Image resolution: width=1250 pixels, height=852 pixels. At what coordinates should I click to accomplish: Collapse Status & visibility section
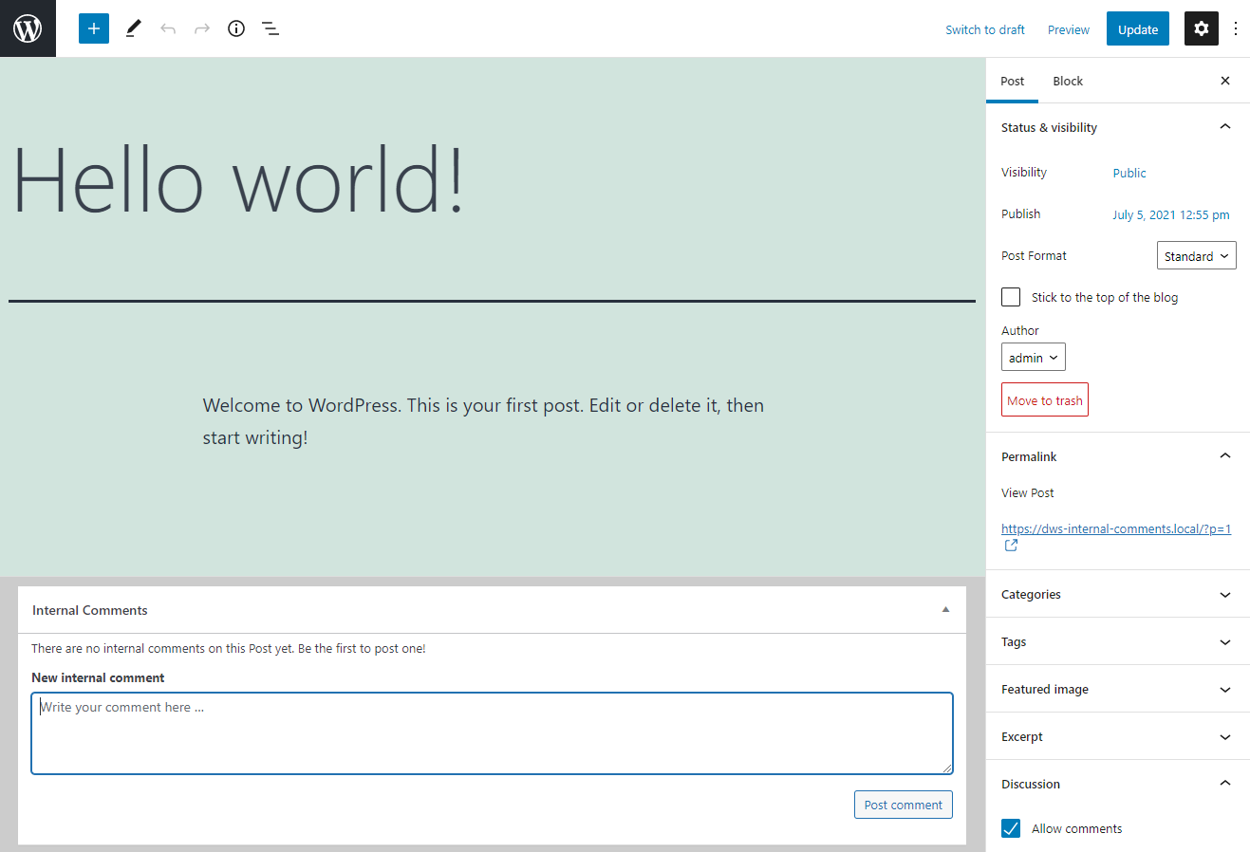point(1118,127)
